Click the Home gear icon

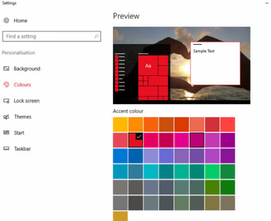6,21
